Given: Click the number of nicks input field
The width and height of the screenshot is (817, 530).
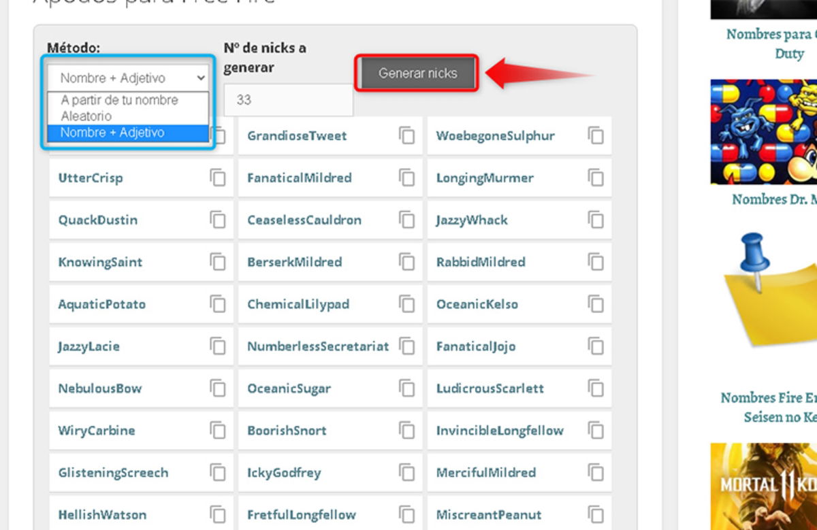Looking at the screenshot, I should (x=287, y=100).
